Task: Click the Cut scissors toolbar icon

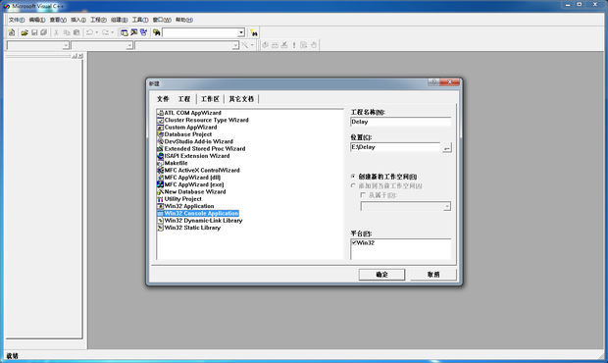Action: [56, 32]
